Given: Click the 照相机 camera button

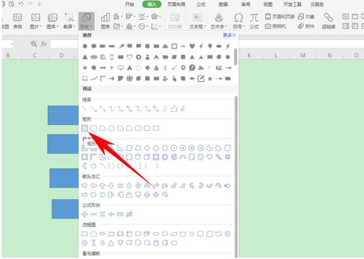Looking at the screenshot, I should tap(275, 26).
